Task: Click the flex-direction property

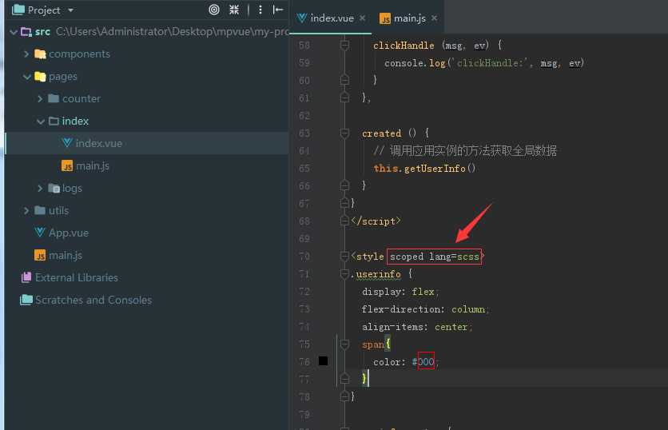Action: [400, 309]
